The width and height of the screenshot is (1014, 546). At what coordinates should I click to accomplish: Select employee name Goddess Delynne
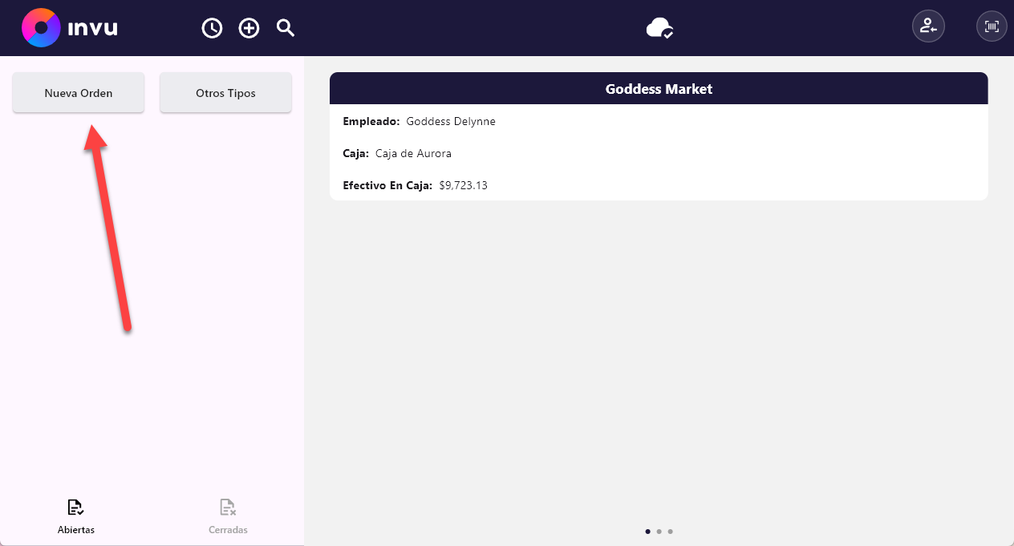click(x=451, y=122)
